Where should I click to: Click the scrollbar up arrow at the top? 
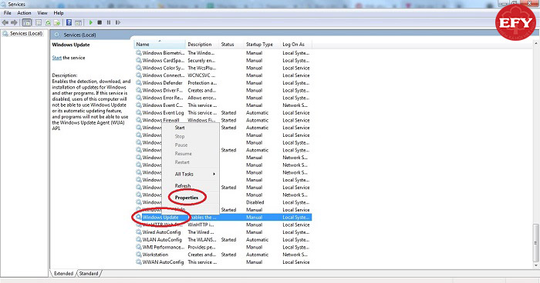[535, 44]
